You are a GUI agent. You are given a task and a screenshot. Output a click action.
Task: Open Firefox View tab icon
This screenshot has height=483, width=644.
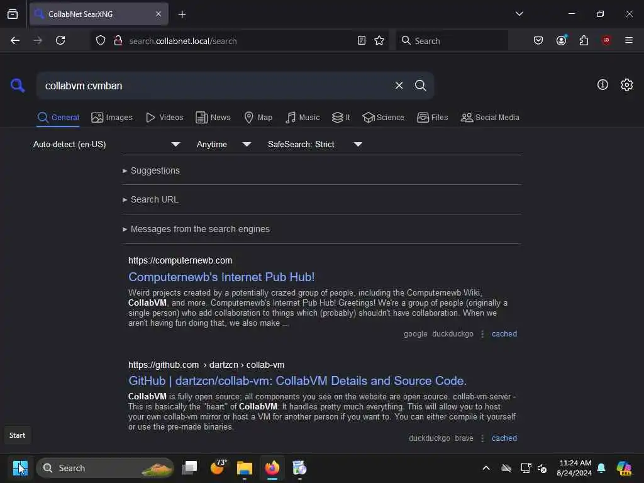tap(13, 14)
